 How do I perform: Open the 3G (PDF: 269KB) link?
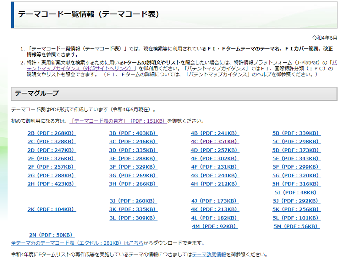133,175
